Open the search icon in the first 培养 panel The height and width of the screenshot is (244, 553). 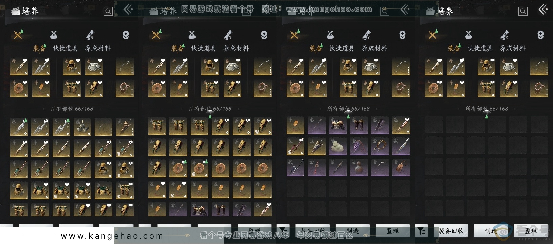[x=108, y=12]
